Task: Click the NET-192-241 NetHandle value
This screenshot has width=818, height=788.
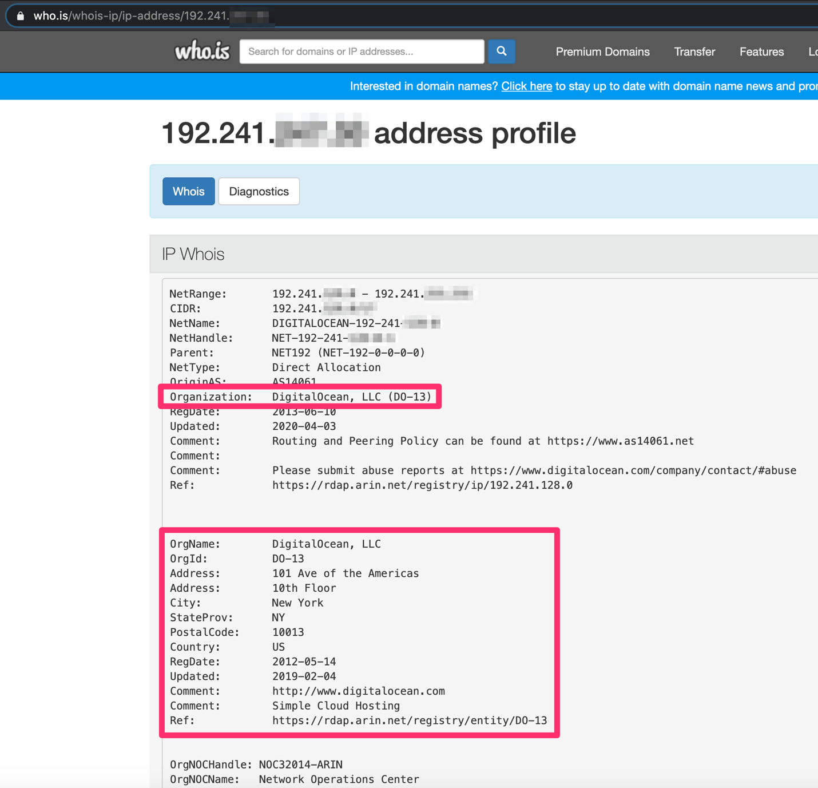Action: (333, 338)
